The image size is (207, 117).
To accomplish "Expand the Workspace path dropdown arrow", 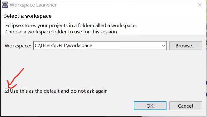I will pyautogui.click(x=163, y=46).
